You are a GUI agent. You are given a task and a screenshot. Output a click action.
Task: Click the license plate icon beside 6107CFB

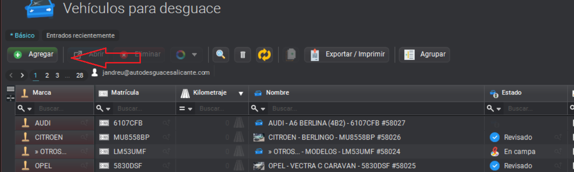104,123
